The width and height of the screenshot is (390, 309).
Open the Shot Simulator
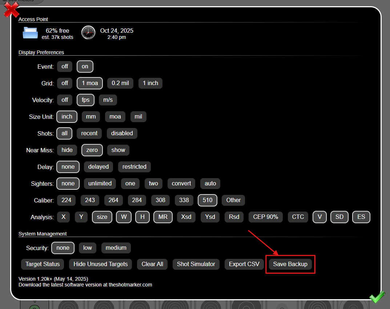196,264
